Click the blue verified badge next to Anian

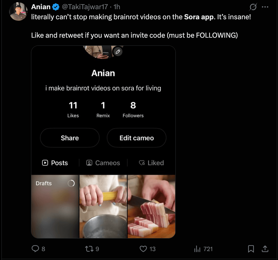click(x=55, y=7)
